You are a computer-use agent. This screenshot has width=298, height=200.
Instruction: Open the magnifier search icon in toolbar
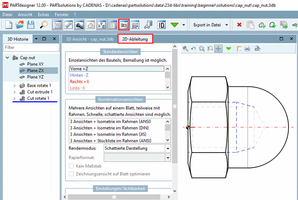click(44, 25)
